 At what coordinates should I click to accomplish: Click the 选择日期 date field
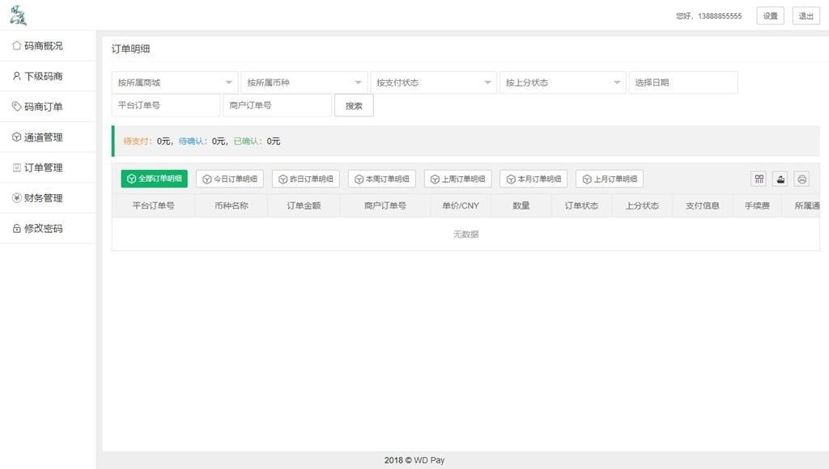tap(682, 82)
